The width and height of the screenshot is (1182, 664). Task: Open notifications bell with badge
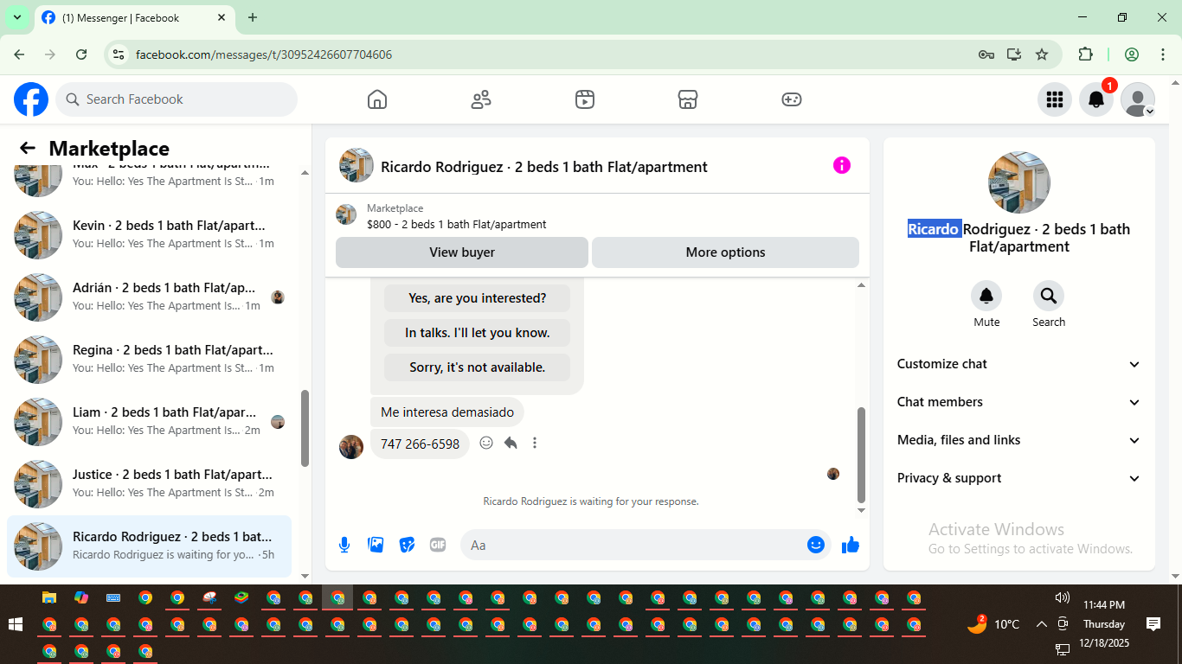(1096, 99)
